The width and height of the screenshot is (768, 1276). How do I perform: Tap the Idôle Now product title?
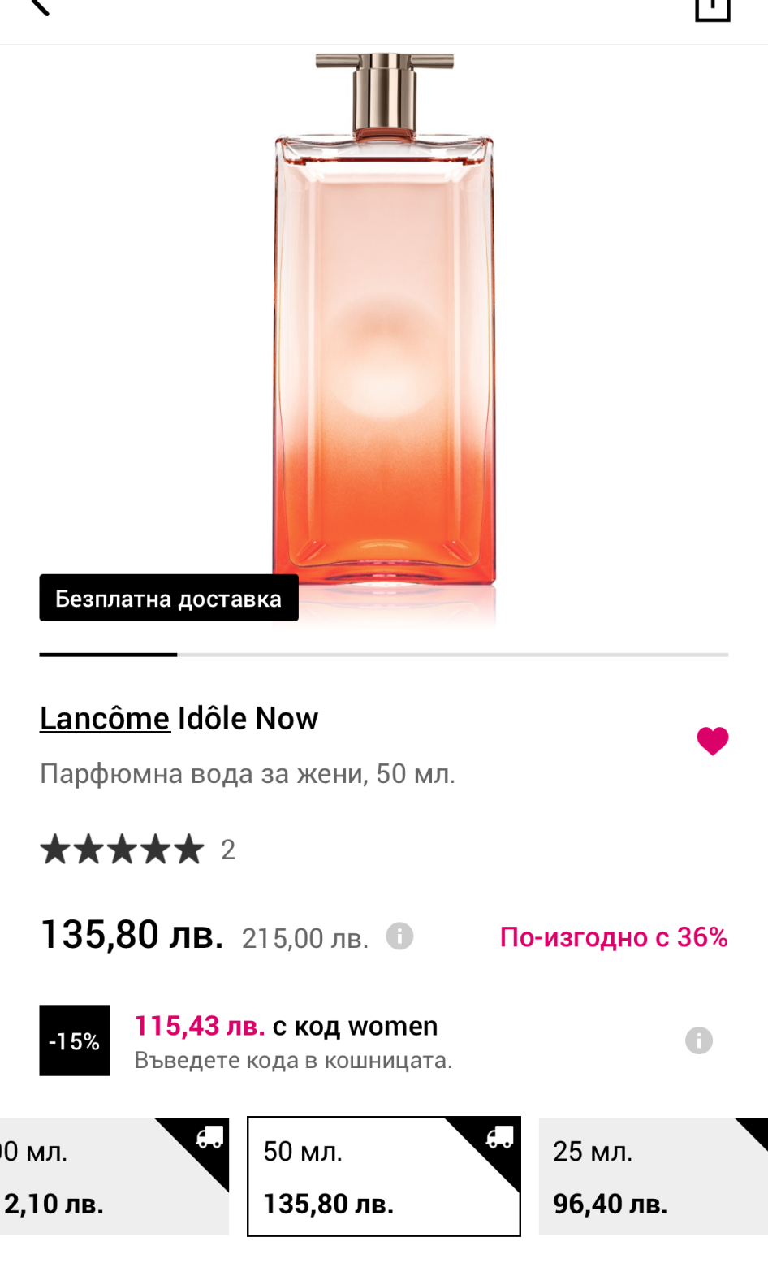click(x=248, y=719)
